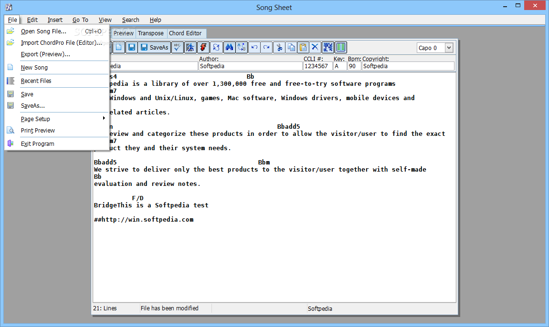Viewport: 549px width, 327px height.
Task: Click 'File has been modified' status text
Action: pyautogui.click(x=169, y=308)
